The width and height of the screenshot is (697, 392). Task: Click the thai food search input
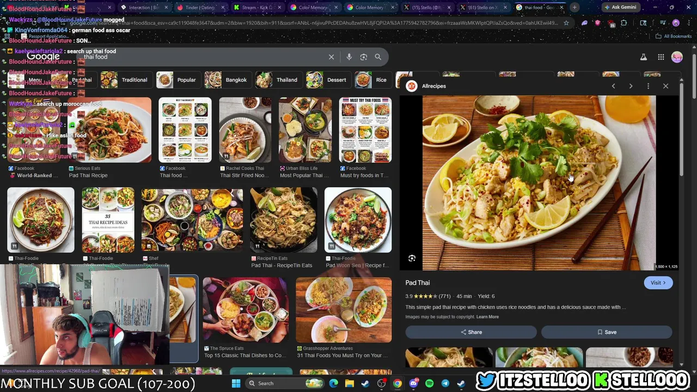(x=201, y=57)
